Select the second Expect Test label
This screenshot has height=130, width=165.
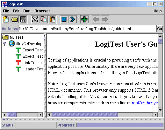(x=33, y=56)
